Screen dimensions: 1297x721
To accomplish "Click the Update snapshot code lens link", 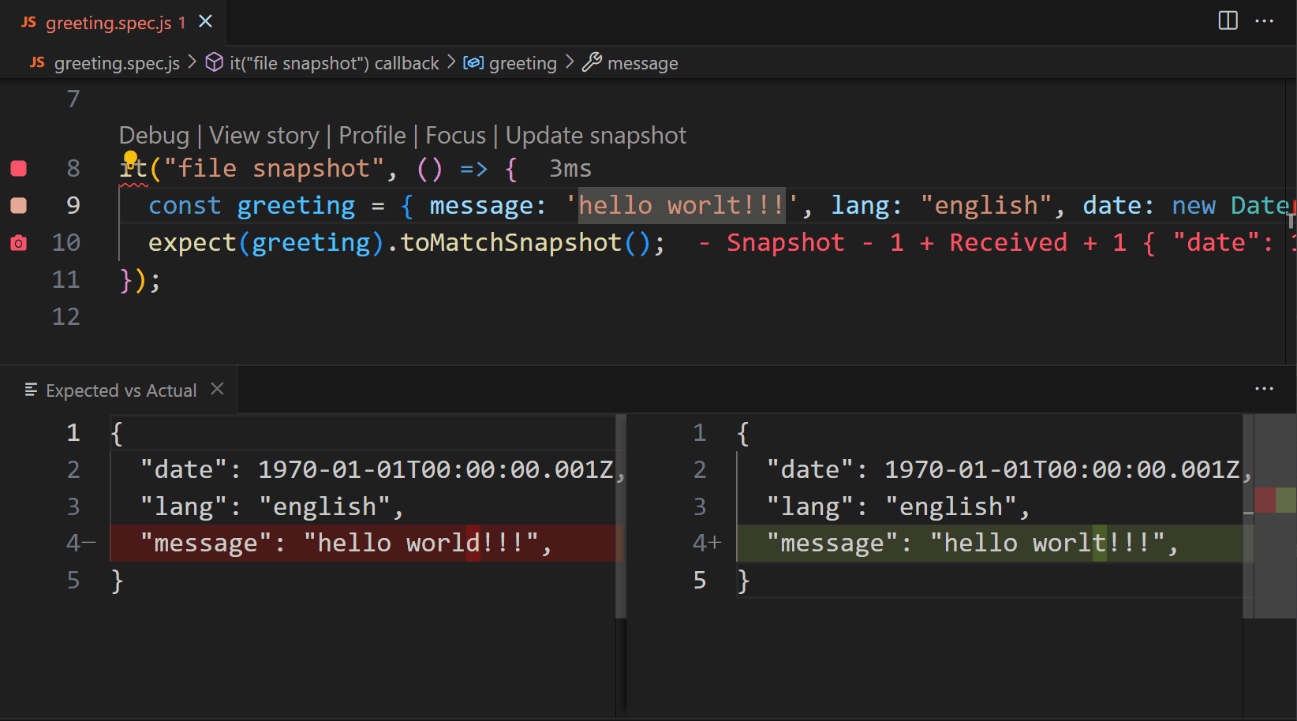I will [596, 135].
